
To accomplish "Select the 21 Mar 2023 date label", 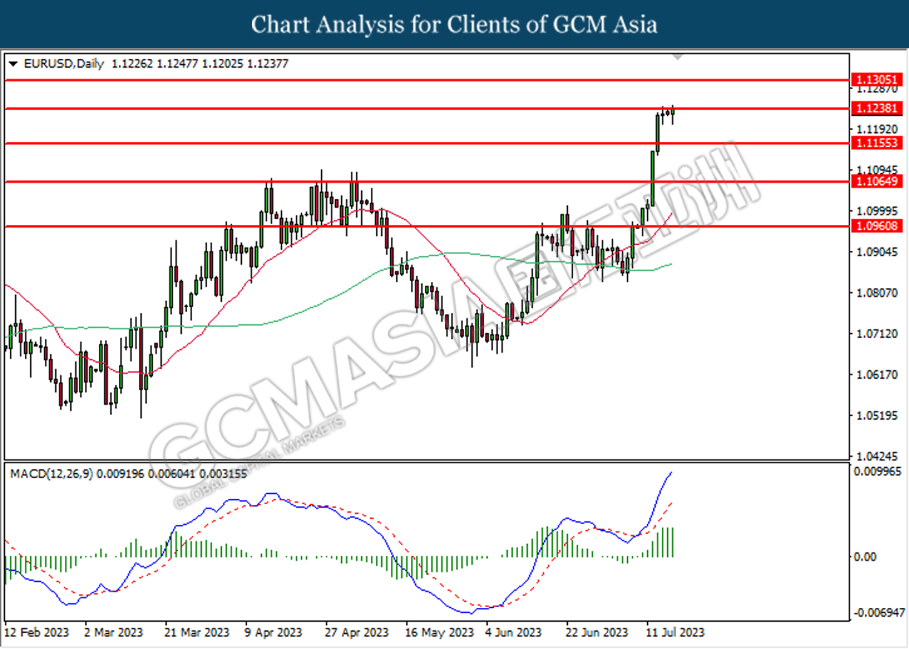I will (197, 633).
